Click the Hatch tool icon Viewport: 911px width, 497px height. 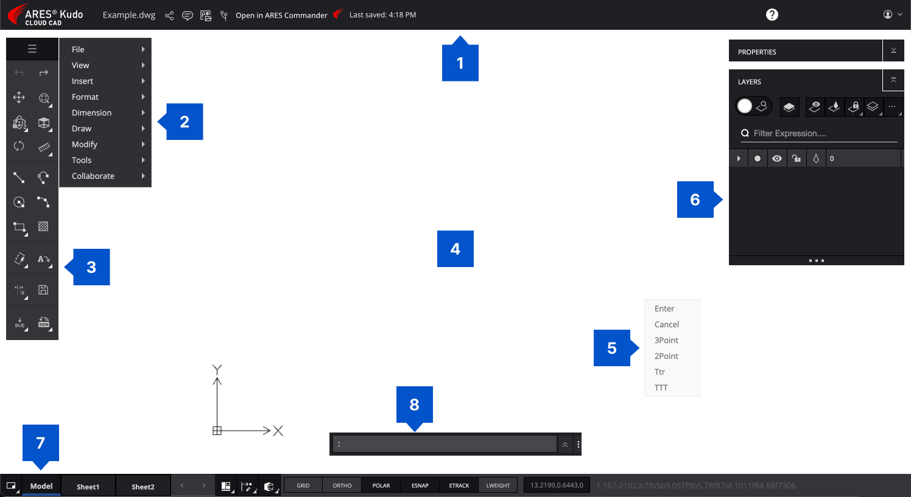(43, 226)
